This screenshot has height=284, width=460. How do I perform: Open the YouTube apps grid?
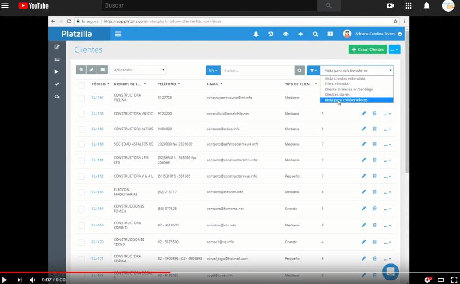[408, 5]
